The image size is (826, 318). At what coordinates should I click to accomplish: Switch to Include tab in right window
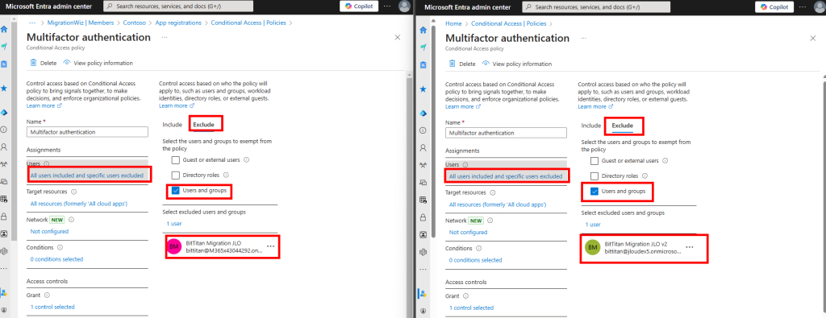point(590,126)
